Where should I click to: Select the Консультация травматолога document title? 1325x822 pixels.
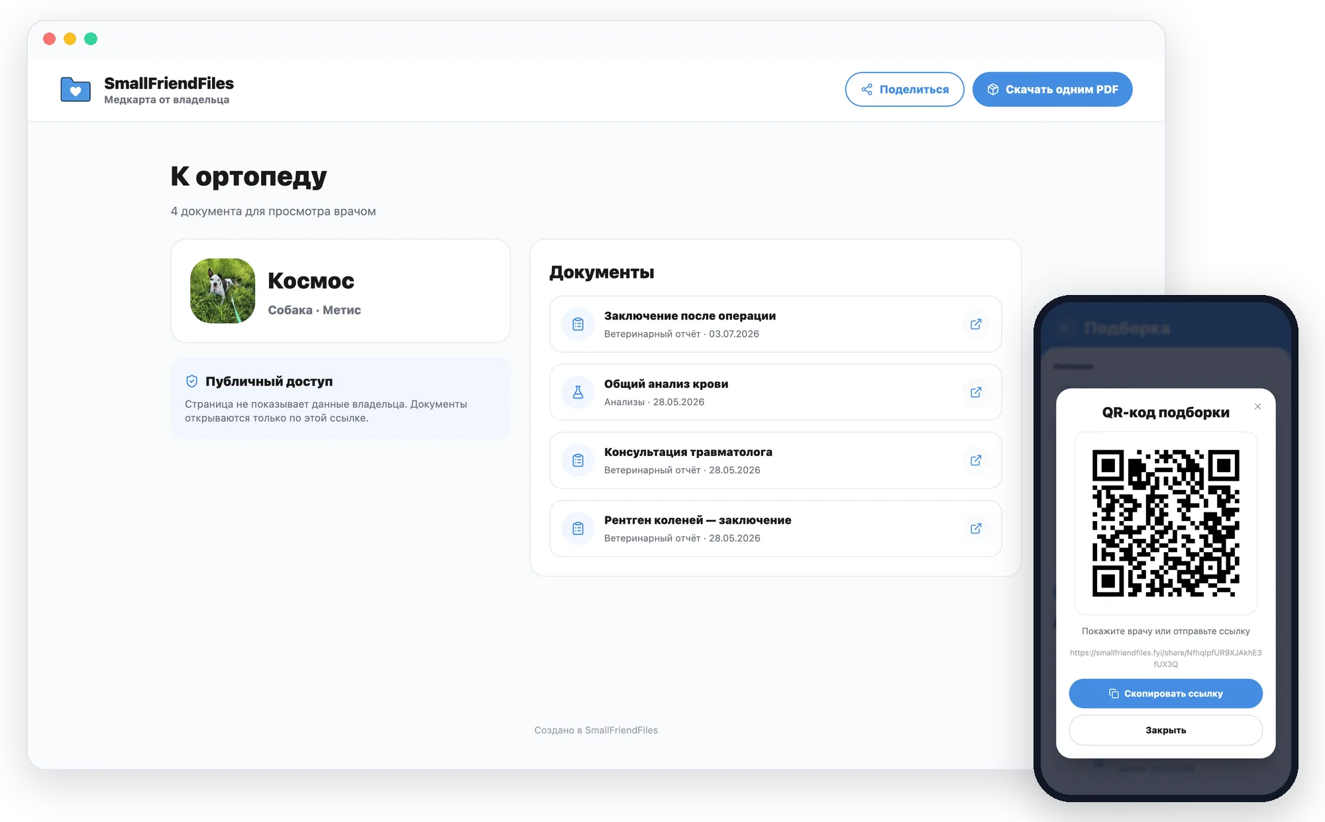point(688,452)
